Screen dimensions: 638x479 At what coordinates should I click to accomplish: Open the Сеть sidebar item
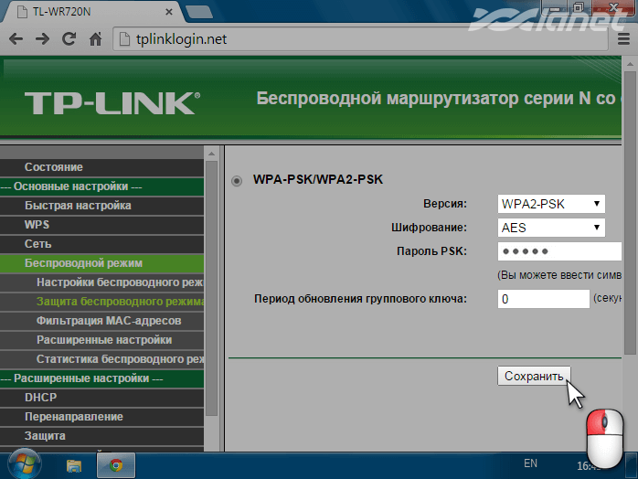[x=101, y=244]
